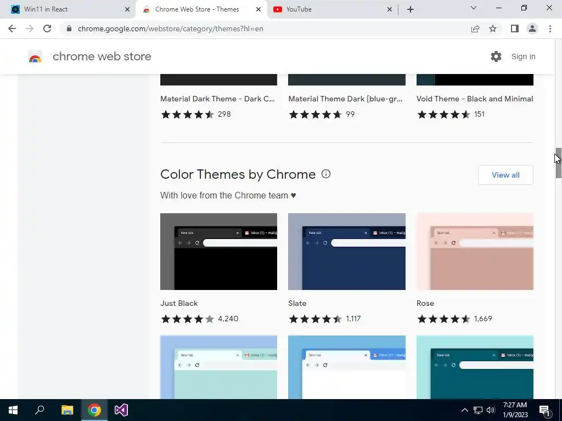Bookmark this page with the star icon
The image size is (562, 421).
[493, 29]
